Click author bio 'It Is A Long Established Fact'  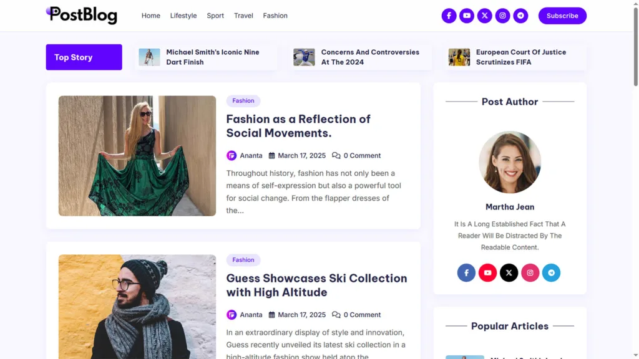tap(510, 236)
